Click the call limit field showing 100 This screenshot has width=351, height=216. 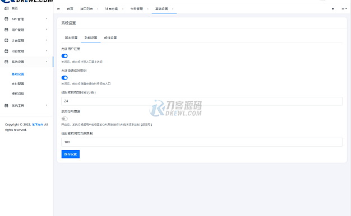[202, 142]
